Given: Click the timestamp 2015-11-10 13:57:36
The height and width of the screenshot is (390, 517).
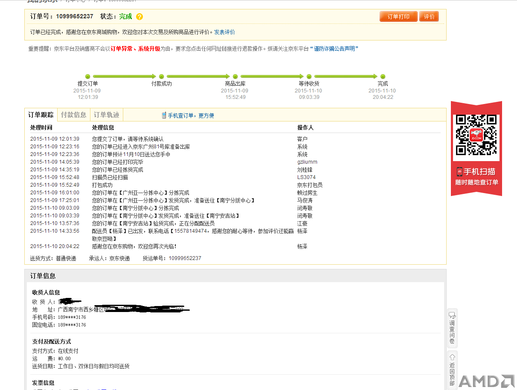Looking at the screenshot, I should point(55,223).
